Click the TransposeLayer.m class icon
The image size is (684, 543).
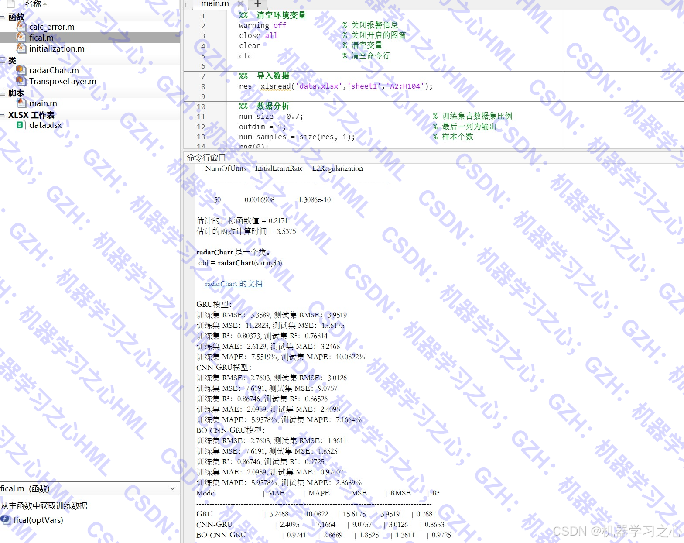21,81
